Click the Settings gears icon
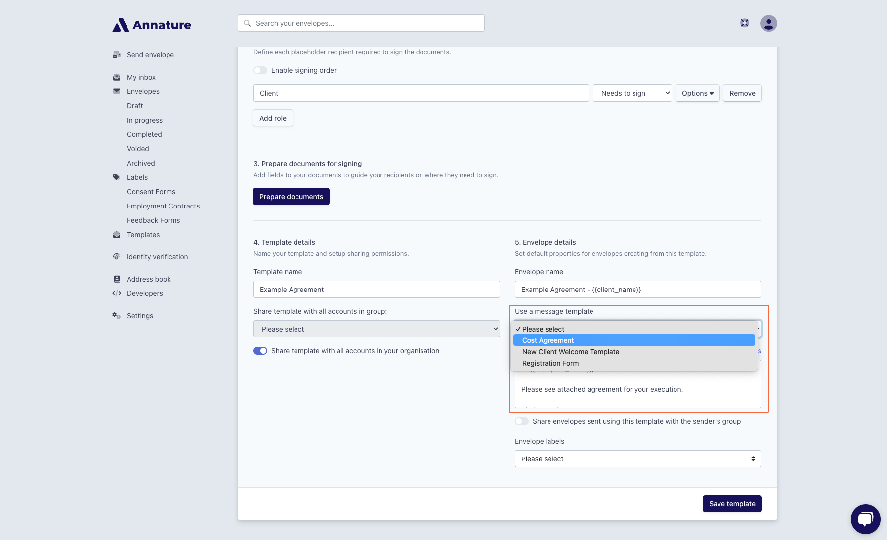Screen dimensions: 887x540 pyautogui.click(x=117, y=316)
